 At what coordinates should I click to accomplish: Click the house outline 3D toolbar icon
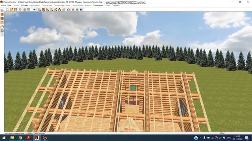pos(69,9)
